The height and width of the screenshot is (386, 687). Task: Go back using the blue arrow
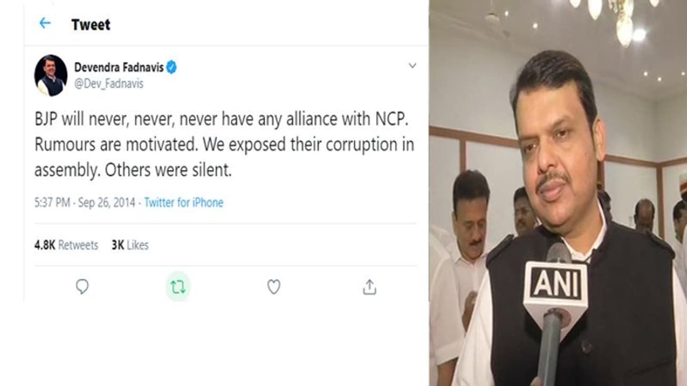45,23
